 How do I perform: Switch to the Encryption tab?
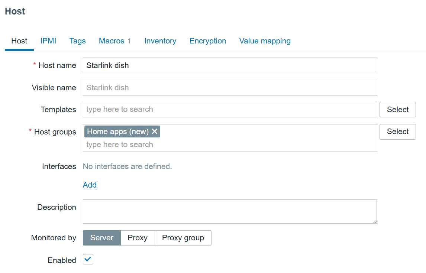[x=208, y=41]
